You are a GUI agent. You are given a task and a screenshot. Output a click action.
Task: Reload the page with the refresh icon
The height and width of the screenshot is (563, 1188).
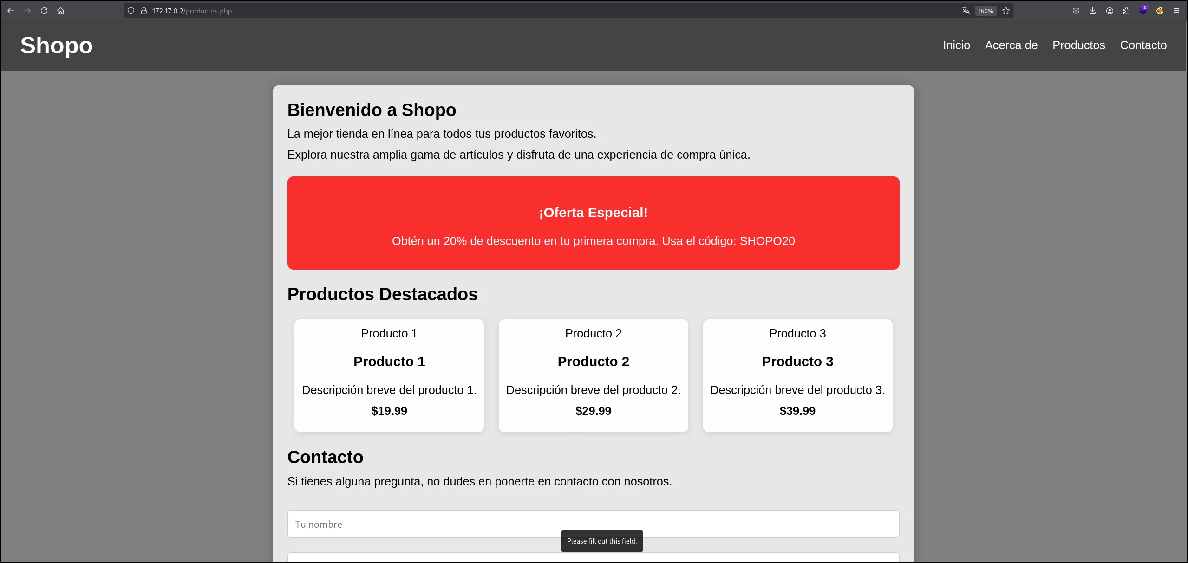click(44, 11)
